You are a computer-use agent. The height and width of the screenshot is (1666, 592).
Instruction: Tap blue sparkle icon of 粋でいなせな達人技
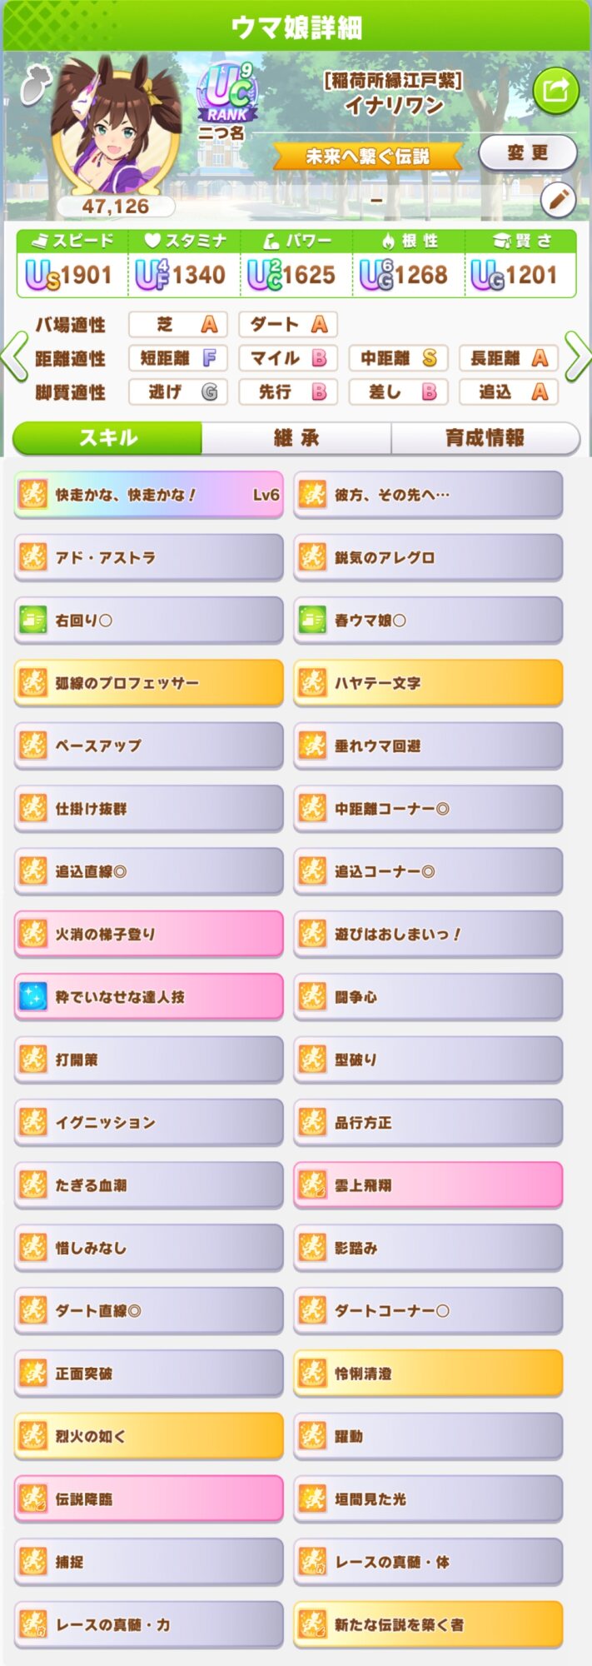[33, 997]
